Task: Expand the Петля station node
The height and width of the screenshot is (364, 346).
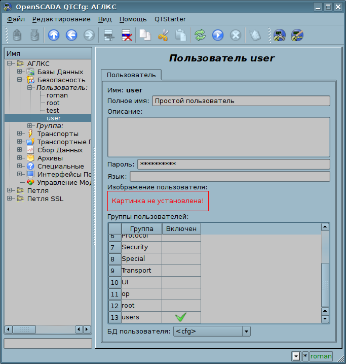Action: [x=9, y=190]
